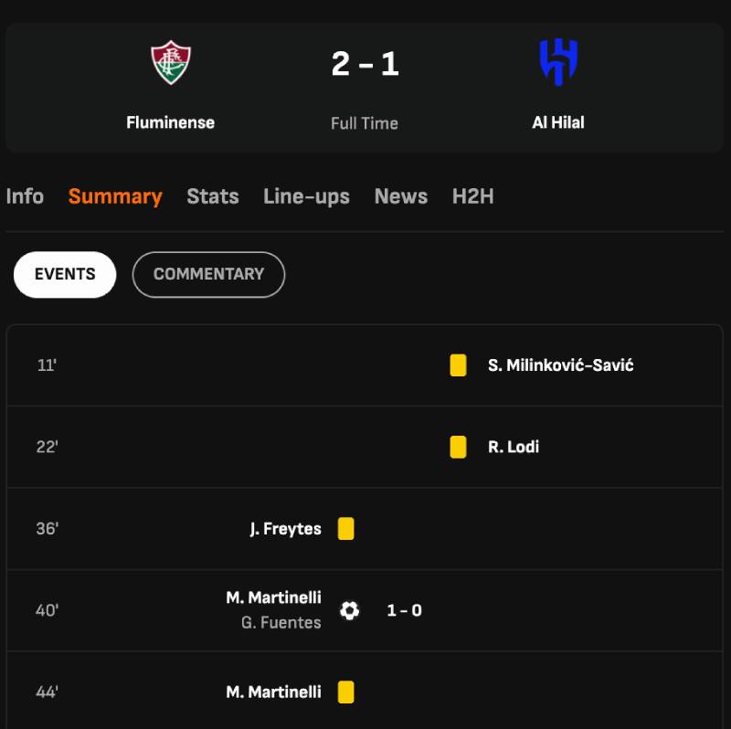Open the Al Hilal team name link
This screenshot has height=729, width=731.
[x=558, y=122]
